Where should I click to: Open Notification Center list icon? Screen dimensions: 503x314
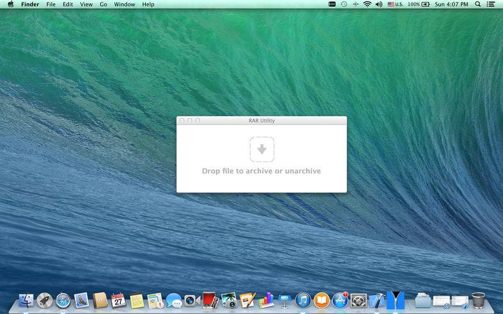[490, 4]
